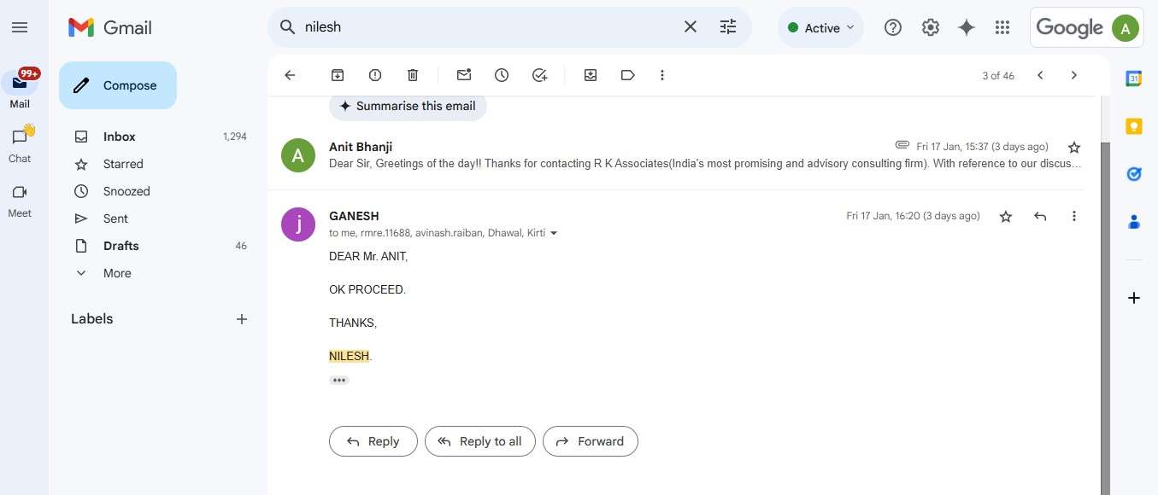Report this email as spam
This screenshot has height=495, width=1158.
point(375,75)
